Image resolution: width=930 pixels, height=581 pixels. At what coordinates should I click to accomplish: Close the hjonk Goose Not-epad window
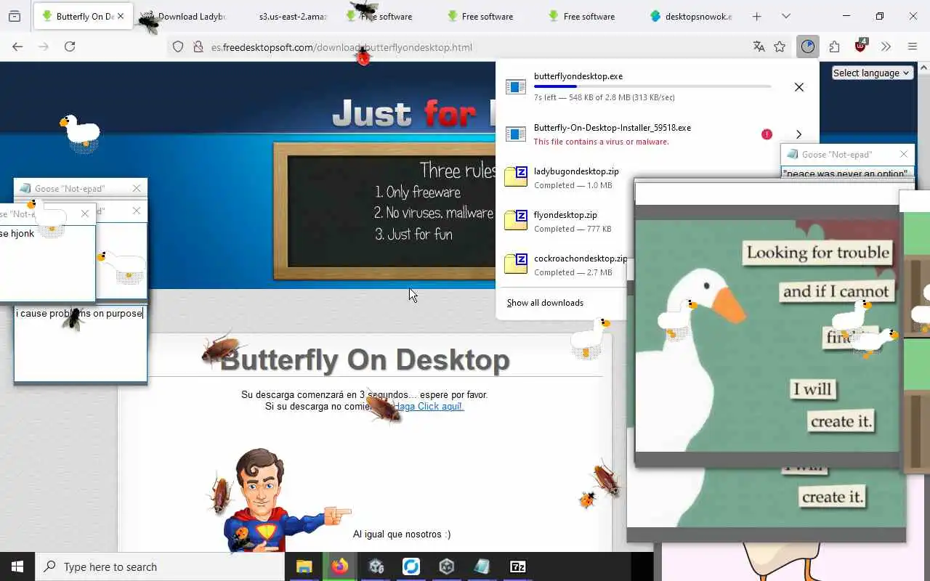pyautogui.click(x=85, y=214)
